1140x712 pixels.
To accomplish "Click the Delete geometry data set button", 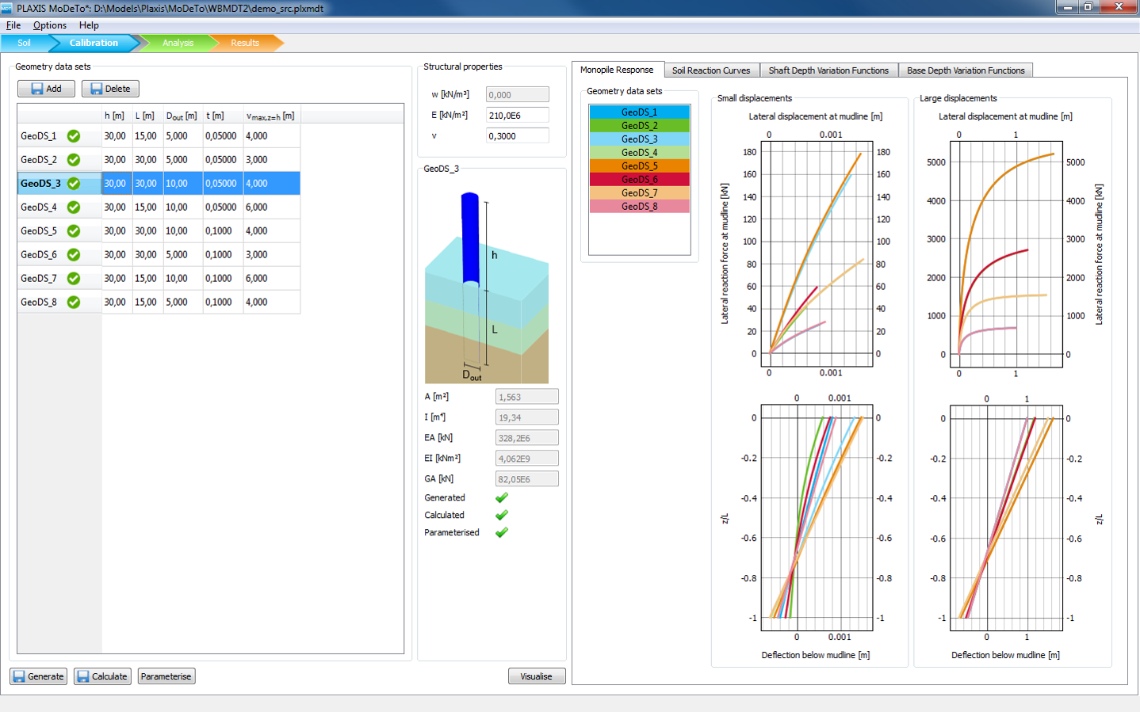I will point(110,89).
